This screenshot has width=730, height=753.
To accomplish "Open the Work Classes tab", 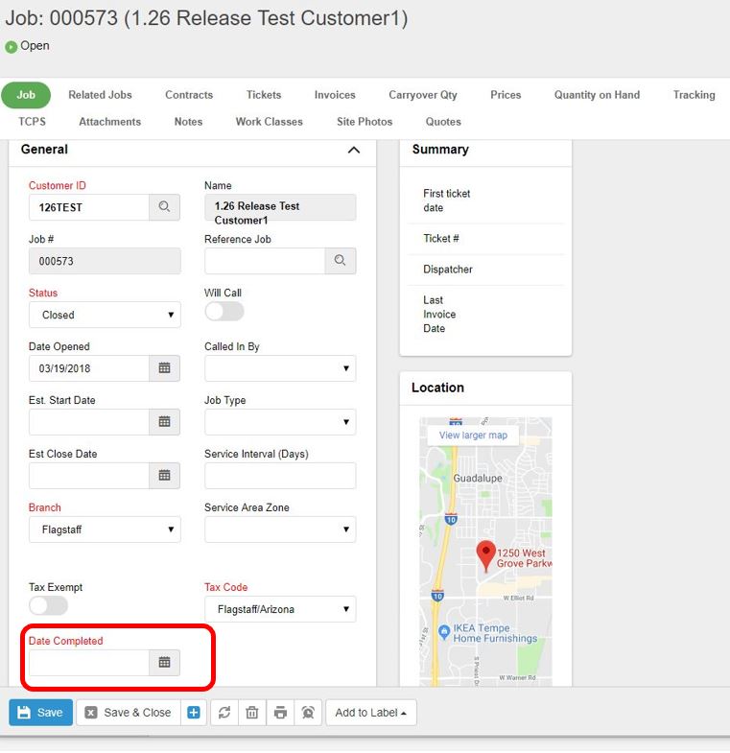I will 269,122.
